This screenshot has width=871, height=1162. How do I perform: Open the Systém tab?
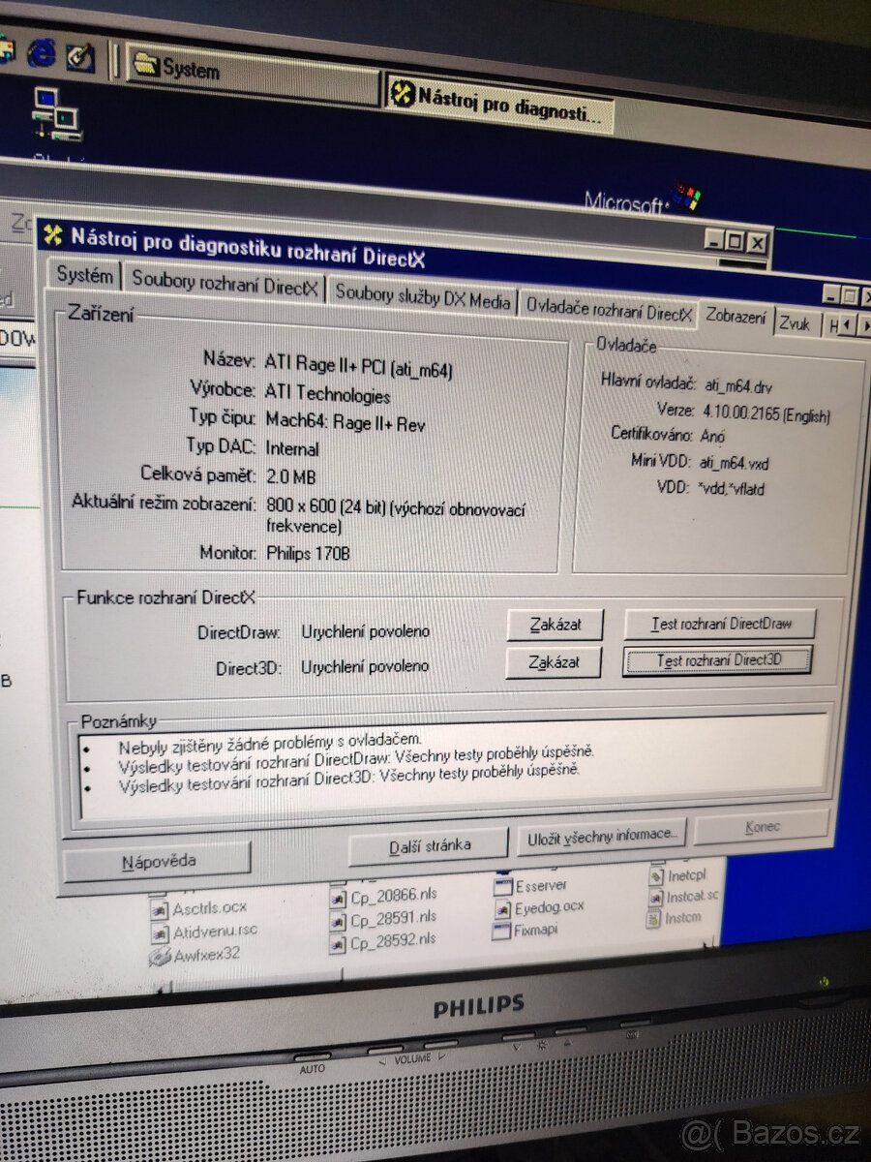point(84,275)
